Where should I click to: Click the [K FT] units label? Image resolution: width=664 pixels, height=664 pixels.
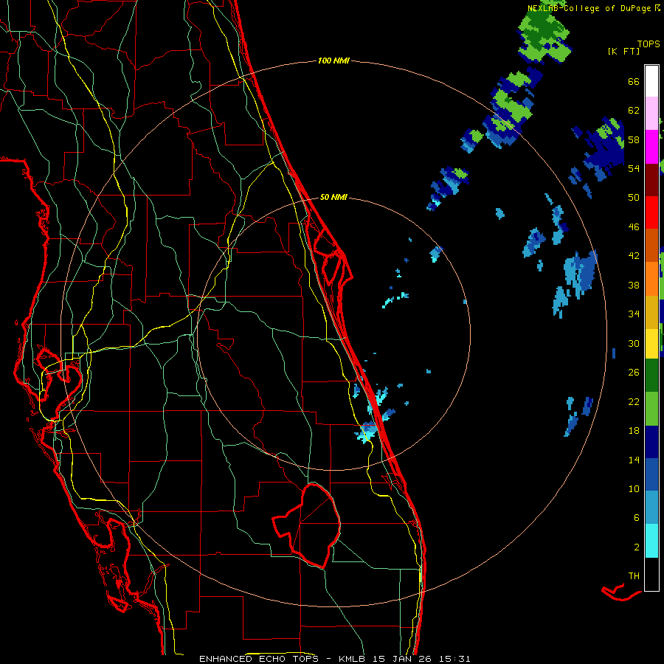[x=623, y=51]
